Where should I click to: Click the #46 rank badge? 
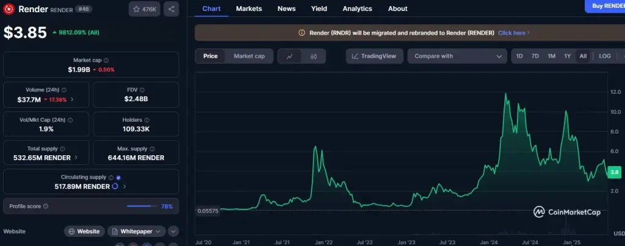84,9
